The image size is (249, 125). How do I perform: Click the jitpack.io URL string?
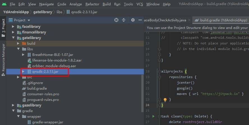coord(220,94)
